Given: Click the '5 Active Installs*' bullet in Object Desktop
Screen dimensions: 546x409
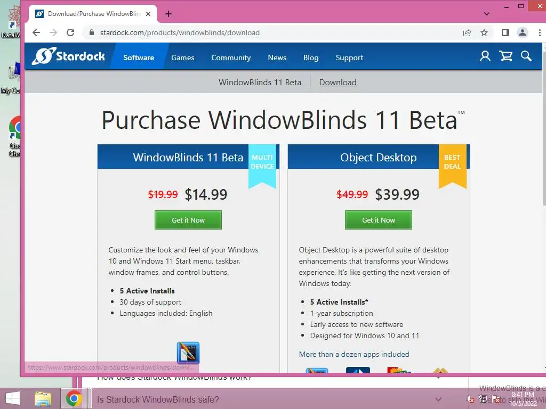Looking at the screenshot, I should (339, 302).
